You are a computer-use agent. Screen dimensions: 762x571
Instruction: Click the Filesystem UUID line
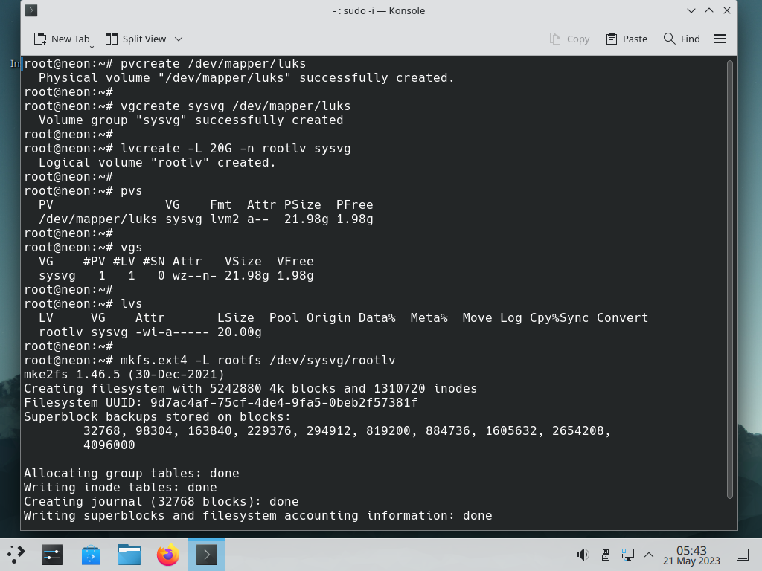pyautogui.click(x=220, y=402)
